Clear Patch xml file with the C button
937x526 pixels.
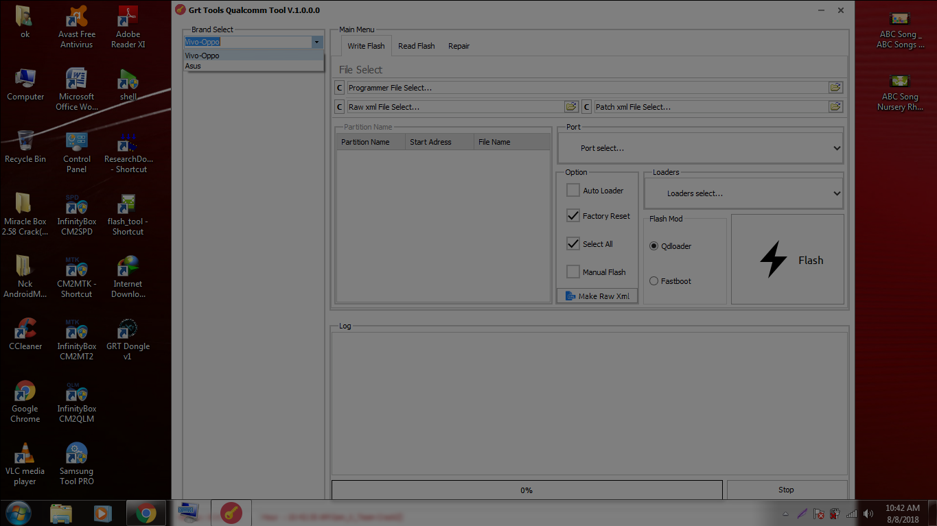587,107
